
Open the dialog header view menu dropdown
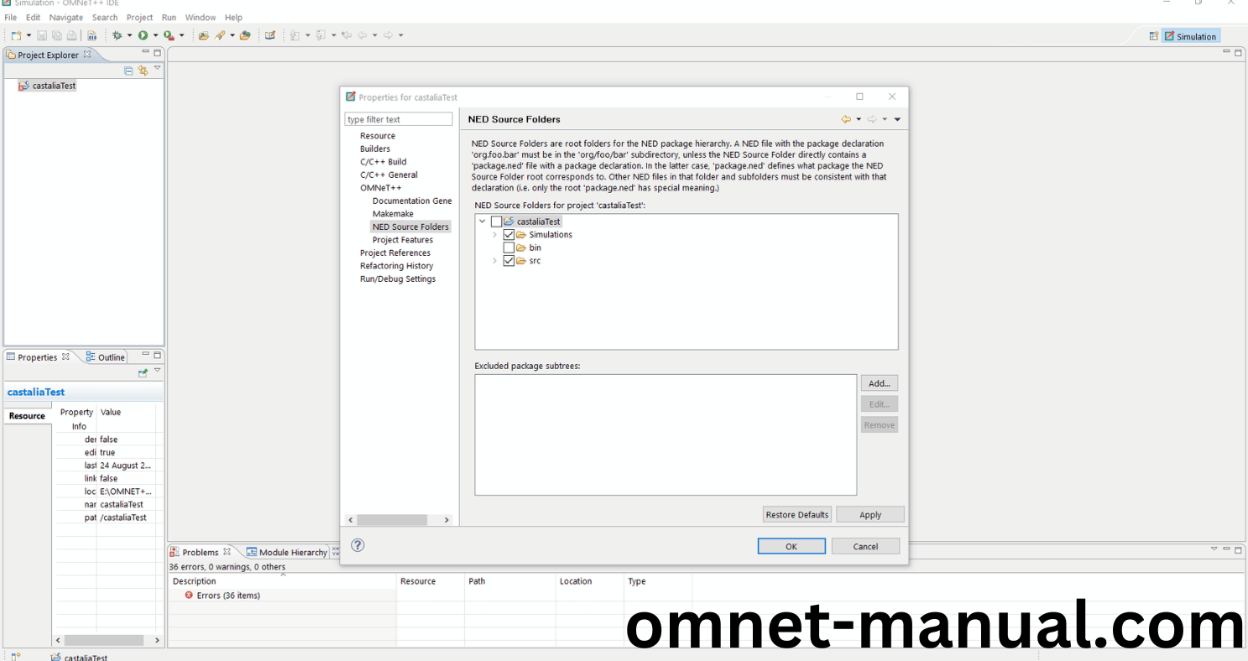(x=897, y=119)
